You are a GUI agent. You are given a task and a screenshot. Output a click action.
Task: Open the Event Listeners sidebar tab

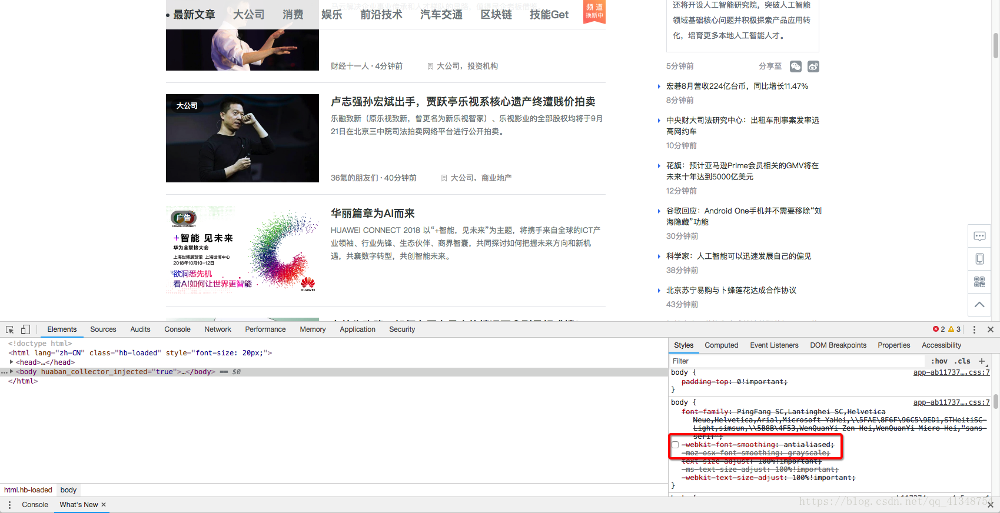[774, 345]
